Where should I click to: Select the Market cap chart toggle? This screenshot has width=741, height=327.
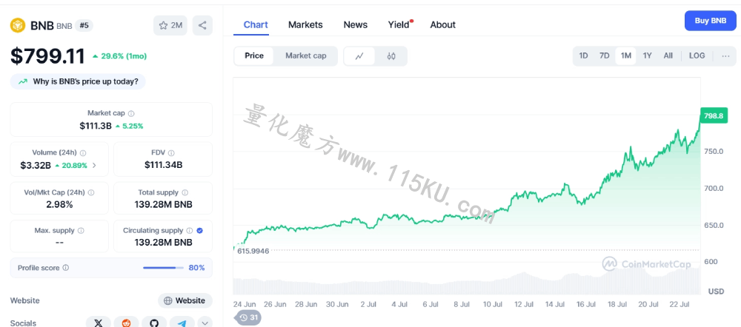306,55
